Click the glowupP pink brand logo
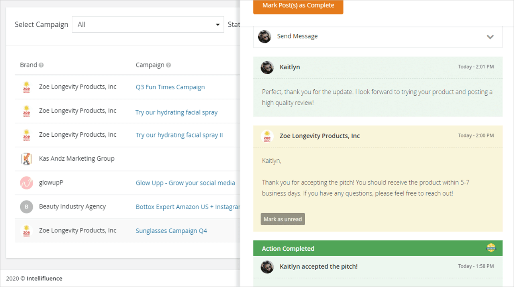This screenshot has height=287, width=514. (26, 183)
